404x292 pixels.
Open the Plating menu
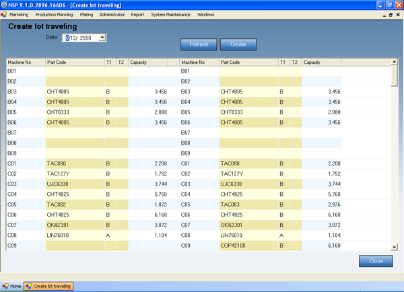click(86, 14)
